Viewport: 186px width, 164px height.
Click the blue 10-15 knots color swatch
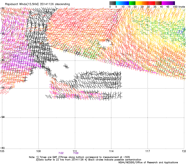coord(126,3)
